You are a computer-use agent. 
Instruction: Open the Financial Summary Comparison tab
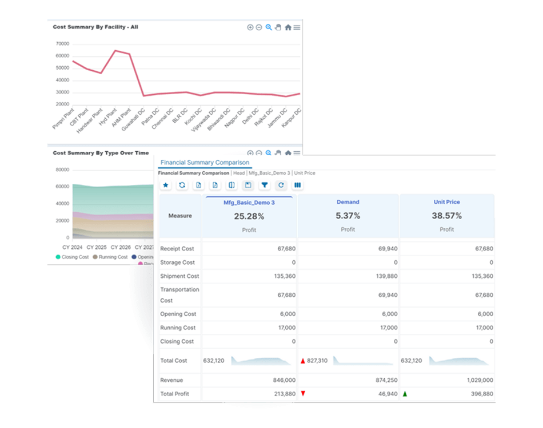[x=205, y=162]
